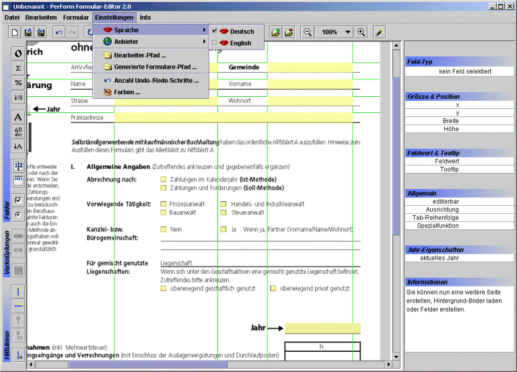The width and height of the screenshot is (517, 372).
Task: Choose Bearbeiter-Pfad menu entry
Action: coord(151,55)
